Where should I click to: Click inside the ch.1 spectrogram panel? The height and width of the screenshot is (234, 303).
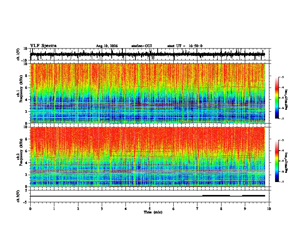(148, 93)
